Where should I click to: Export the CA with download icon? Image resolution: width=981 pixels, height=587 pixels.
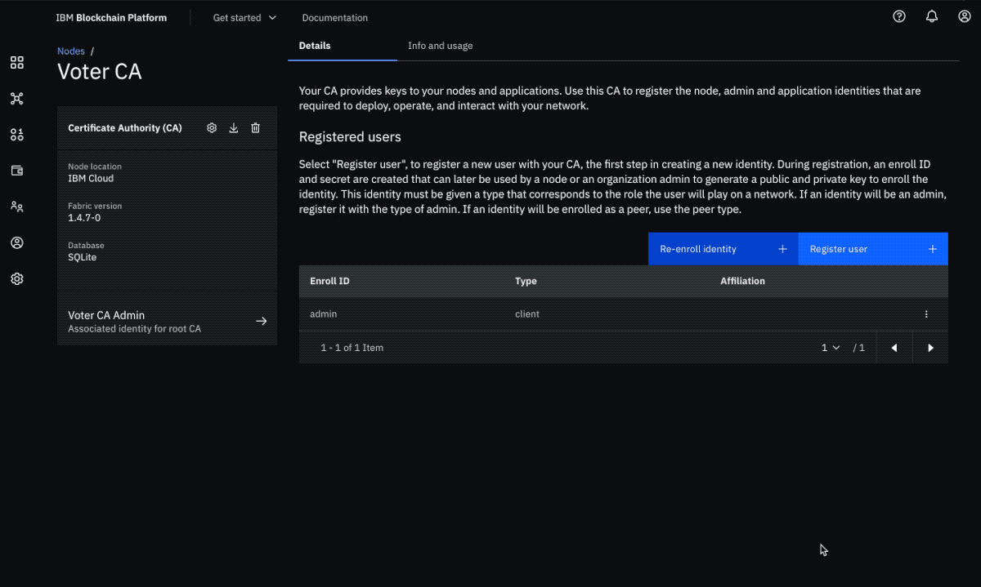(x=234, y=128)
